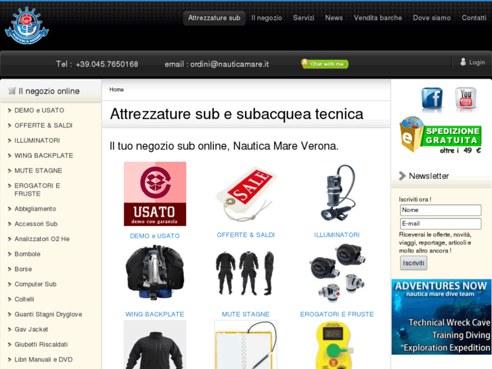Image resolution: width=492 pixels, height=369 pixels.
Task: Click the black jacket product image
Action: tap(155, 345)
